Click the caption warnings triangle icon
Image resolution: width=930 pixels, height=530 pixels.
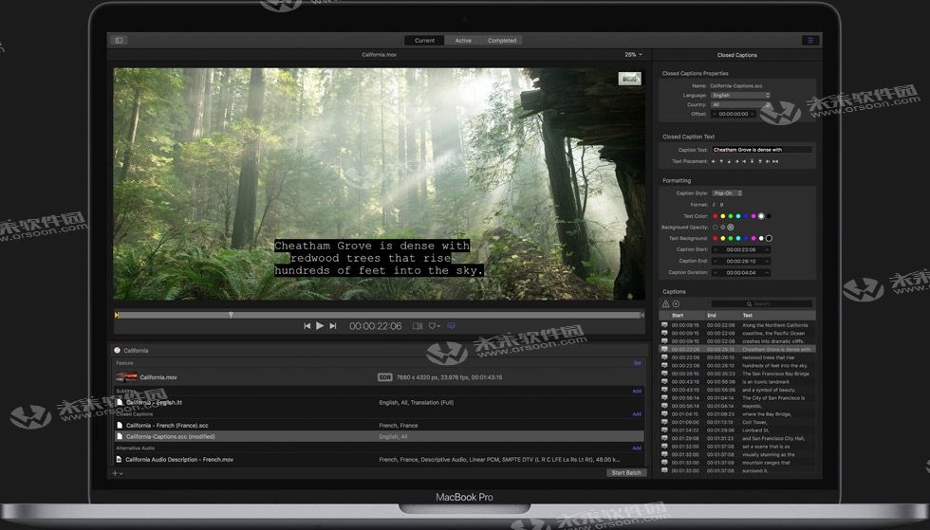pyautogui.click(x=665, y=303)
